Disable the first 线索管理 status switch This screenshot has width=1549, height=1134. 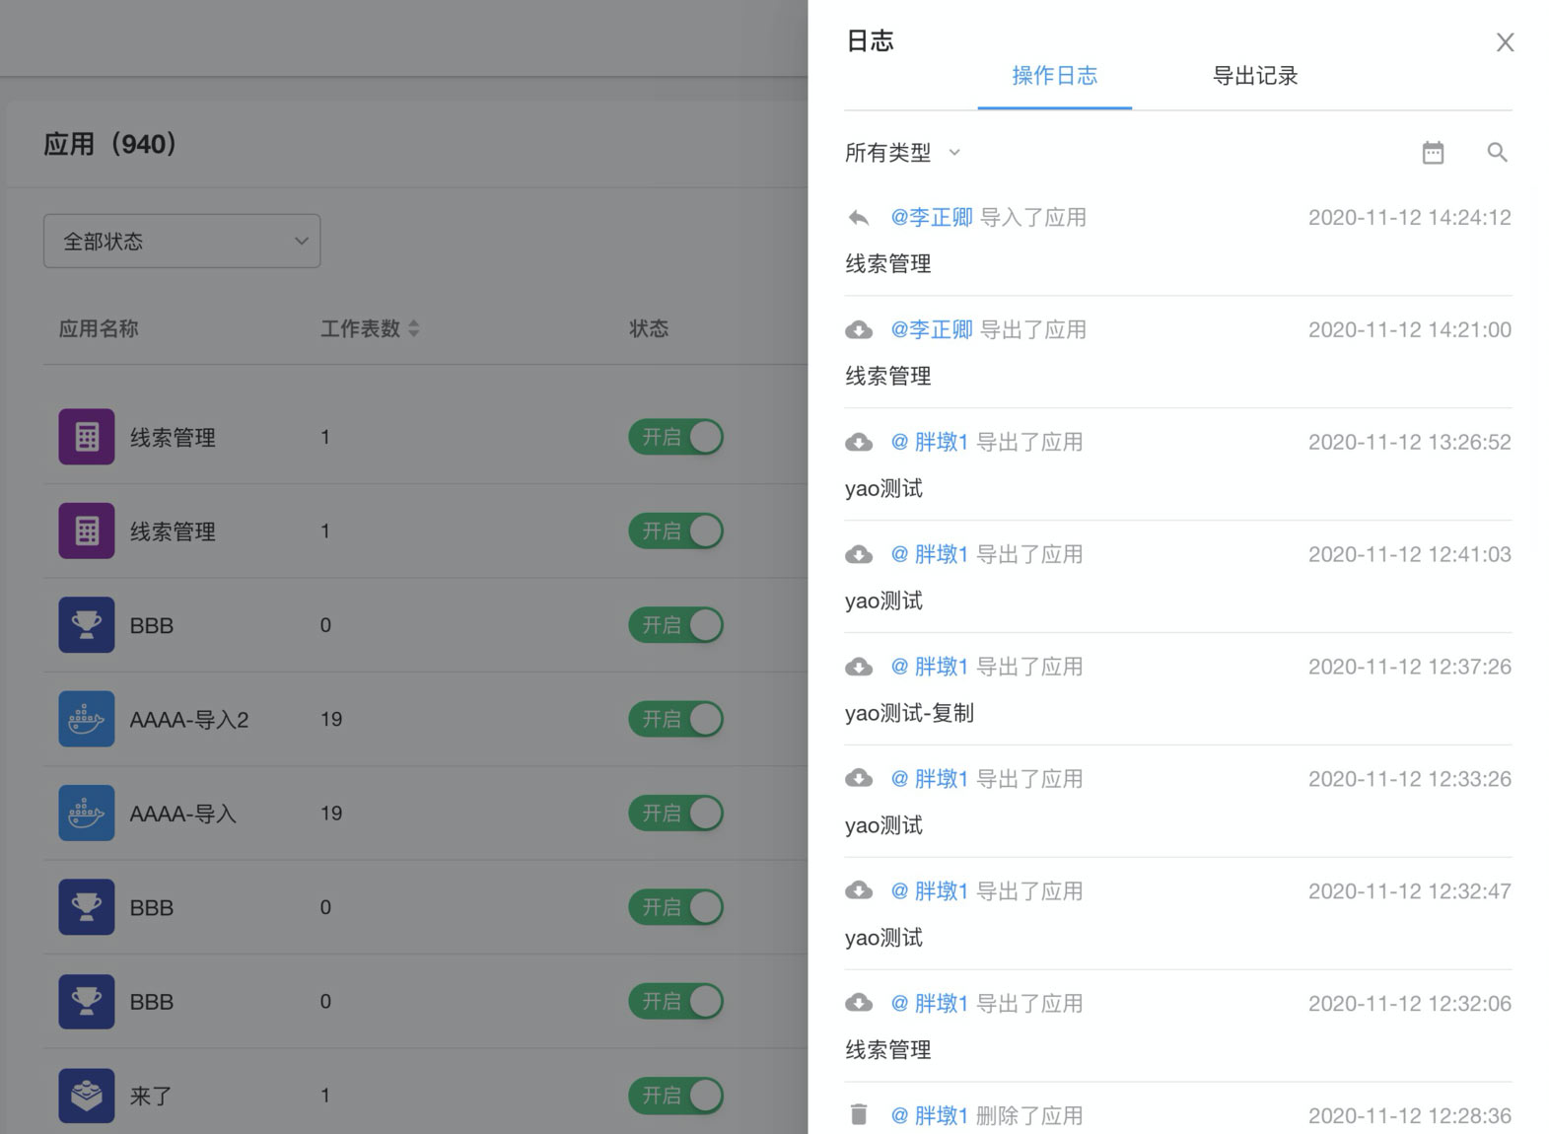pyautogui.click(x=676, y=437)
